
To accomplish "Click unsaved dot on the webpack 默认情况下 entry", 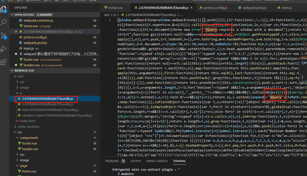I will (16, 54).
